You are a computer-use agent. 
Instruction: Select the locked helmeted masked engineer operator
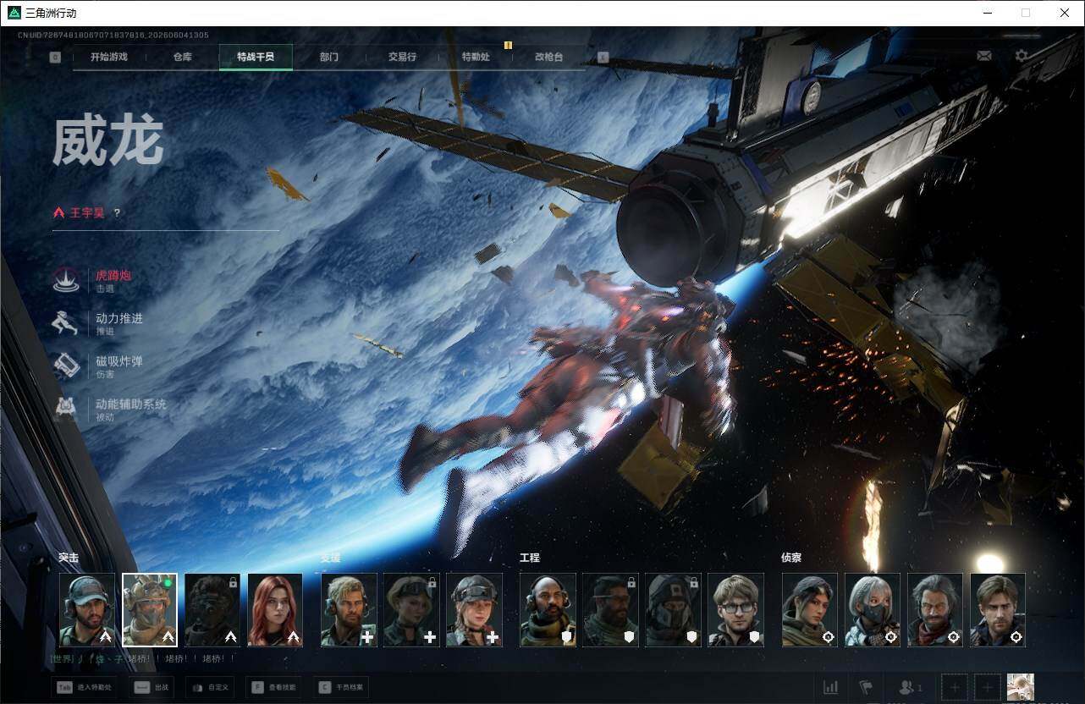pyautogui.click(x=674, y=610)
